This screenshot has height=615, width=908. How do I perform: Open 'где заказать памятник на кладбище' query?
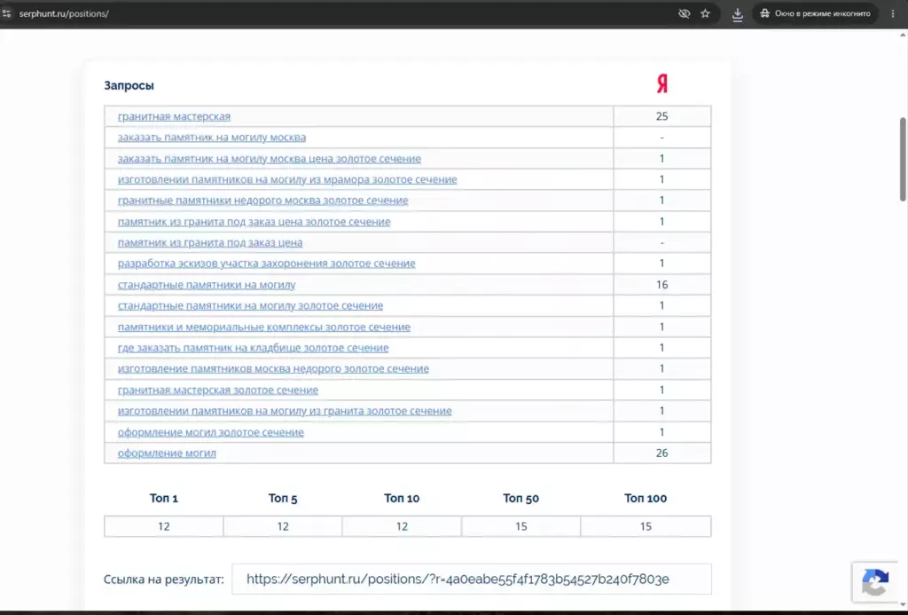pos(253,348)
